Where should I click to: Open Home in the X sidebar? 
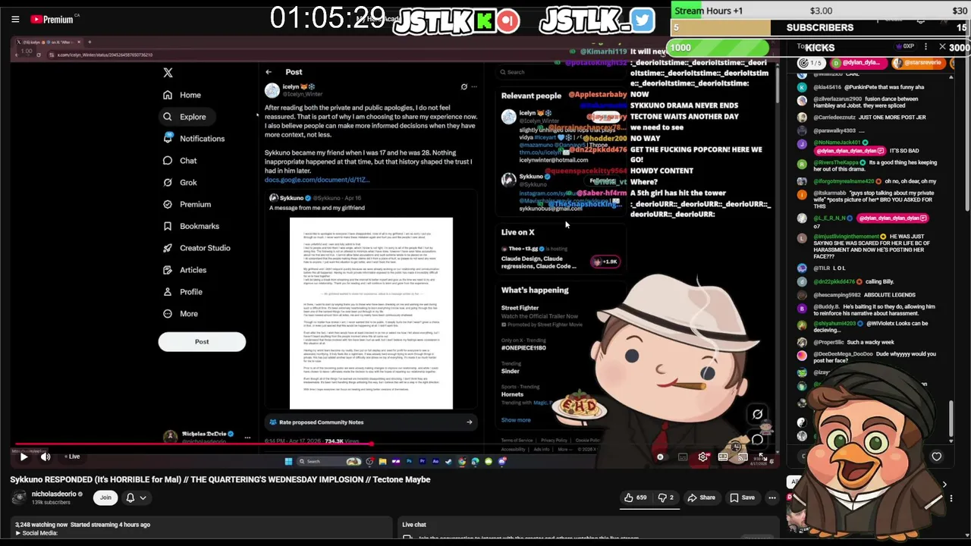182,95
